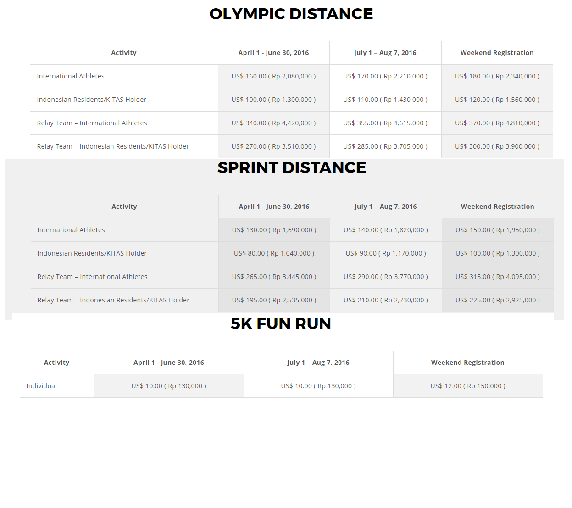Click Olympic table Activity column header
The image size is (572, 508).
point(124,53)
